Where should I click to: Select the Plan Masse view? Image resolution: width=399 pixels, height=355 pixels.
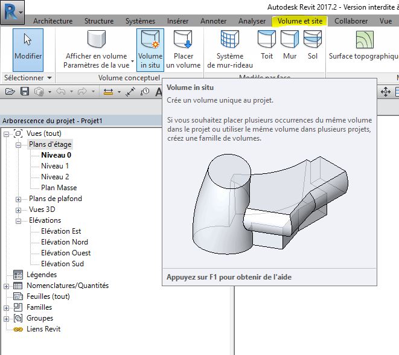coord(59,188)
